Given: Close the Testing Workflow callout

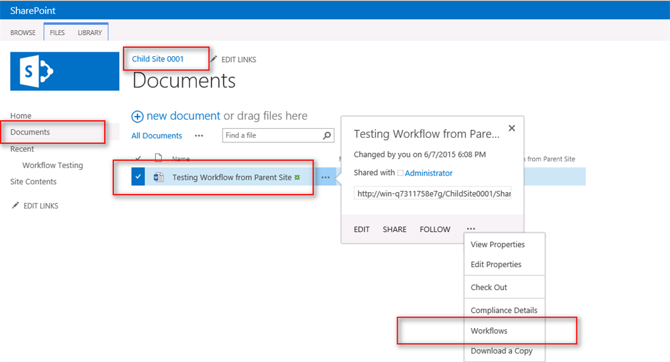Looking at the screenshot, I should tap(512, 128).
